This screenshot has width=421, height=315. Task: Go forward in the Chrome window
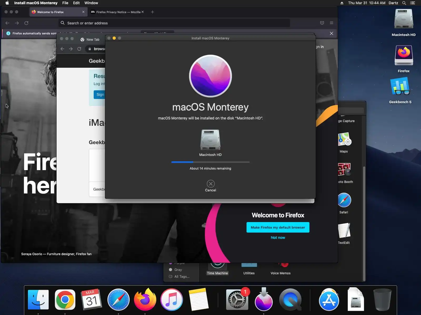pos(71,49)
